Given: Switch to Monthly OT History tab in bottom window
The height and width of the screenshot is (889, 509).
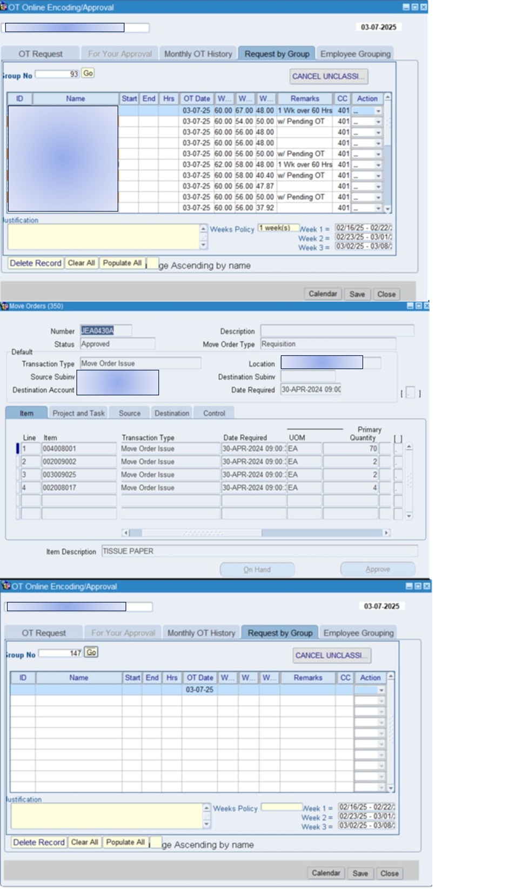Looking at the screenshot, I should point(201,633).
